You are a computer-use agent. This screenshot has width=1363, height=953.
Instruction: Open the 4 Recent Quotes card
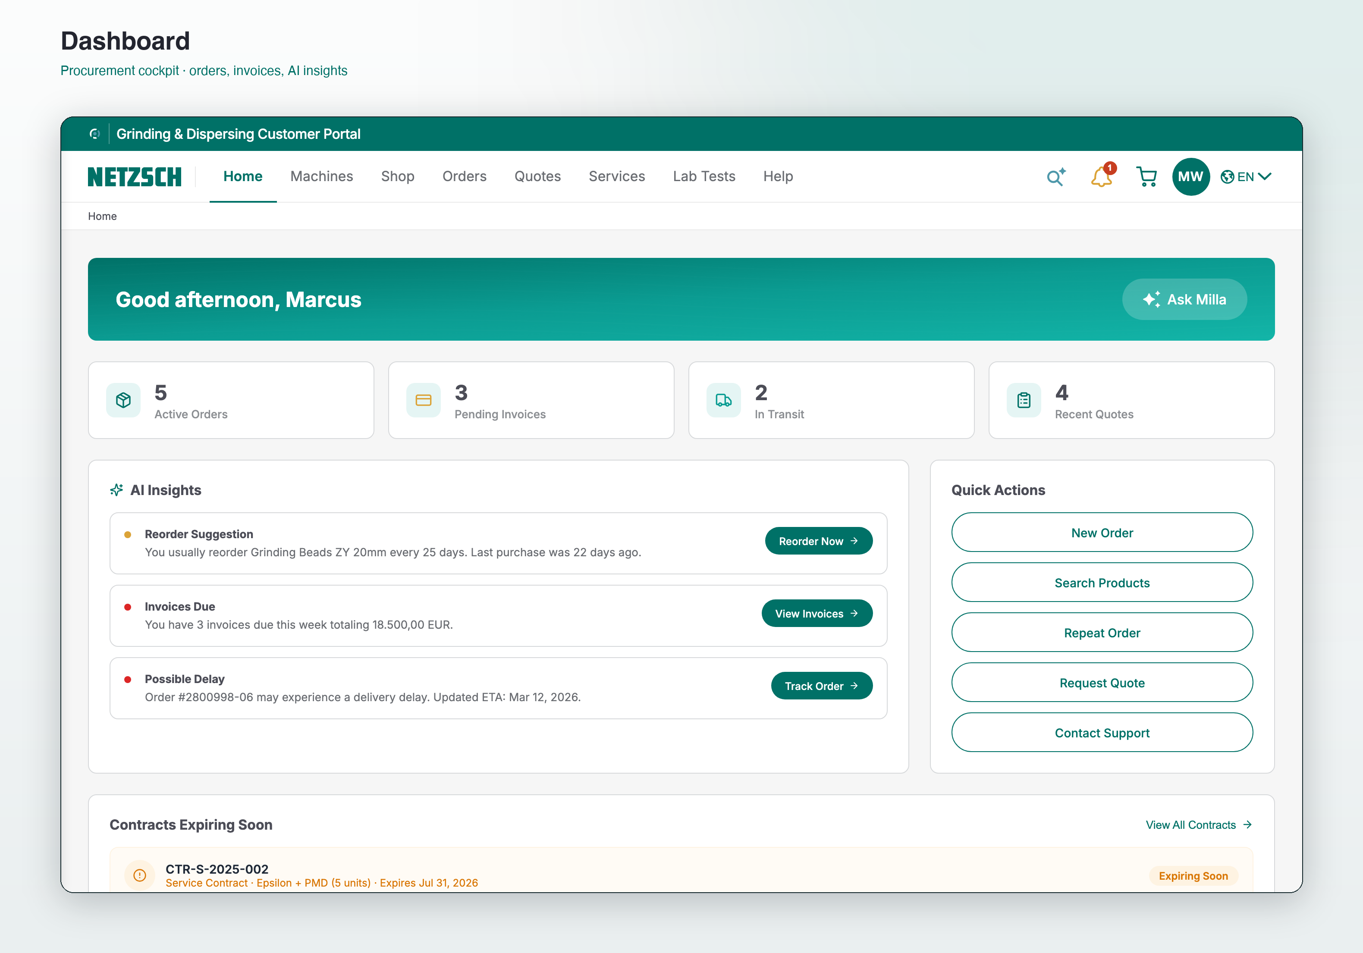[1131, 401]
